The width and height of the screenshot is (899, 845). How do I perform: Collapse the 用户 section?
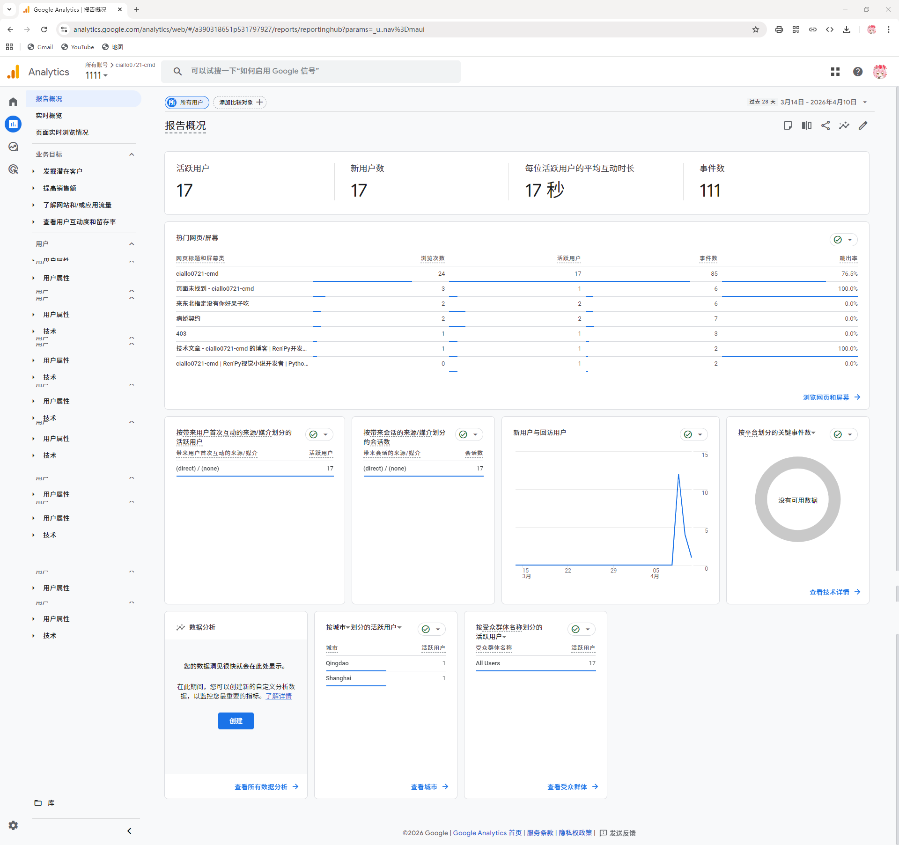132,244
